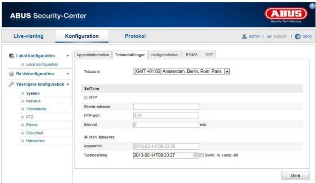Viewport: 316px width, 183px height.
Task: Open the Tidsindstillinger tab
Action: click(130, 55)
